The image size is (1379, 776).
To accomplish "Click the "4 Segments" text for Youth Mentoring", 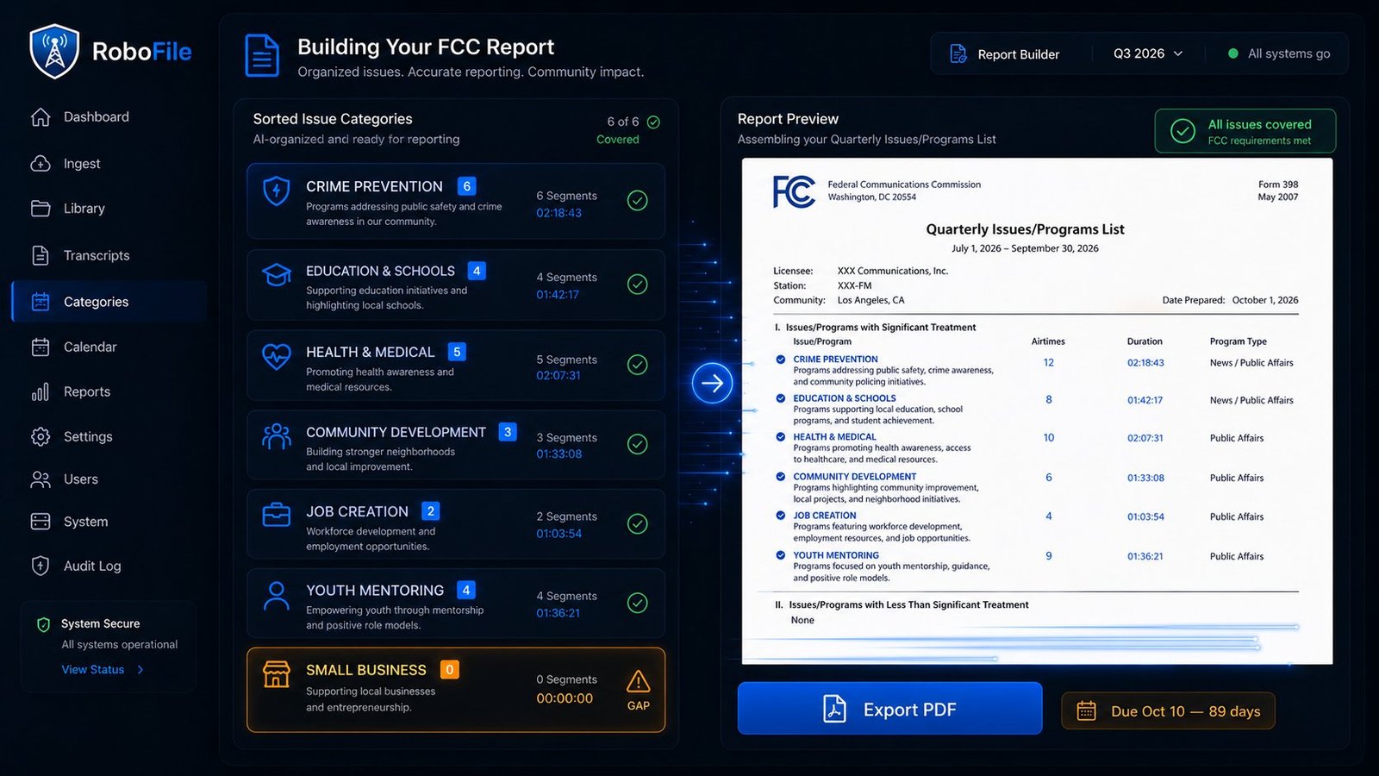I will coord(566,596).
